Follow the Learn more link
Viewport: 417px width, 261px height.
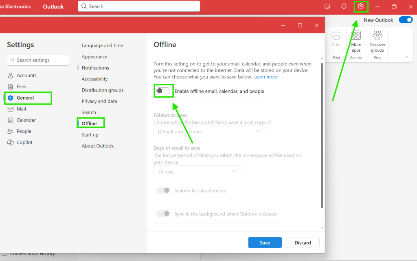[x=266, y=77]
